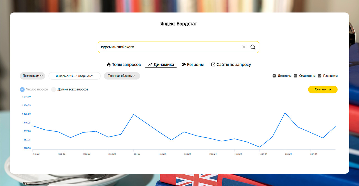This screenshot has height=186, width=359.
Task: Click the search field with курсы английского
Action: pos(167,47)
